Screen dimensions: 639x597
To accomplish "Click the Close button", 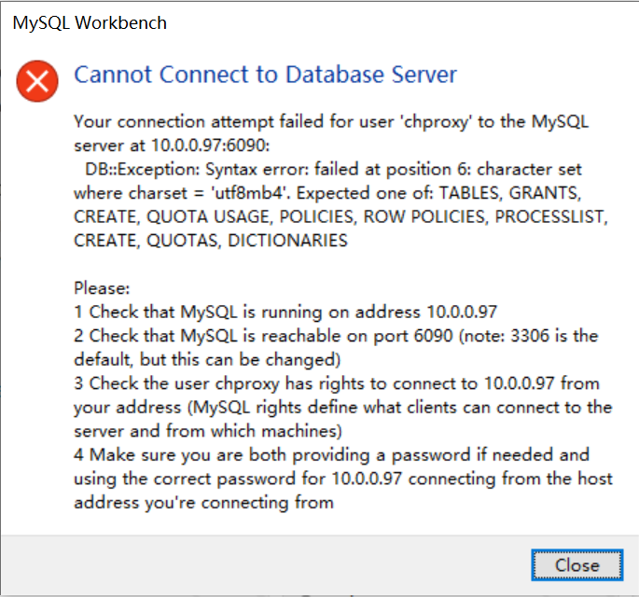I will point(577,565).
